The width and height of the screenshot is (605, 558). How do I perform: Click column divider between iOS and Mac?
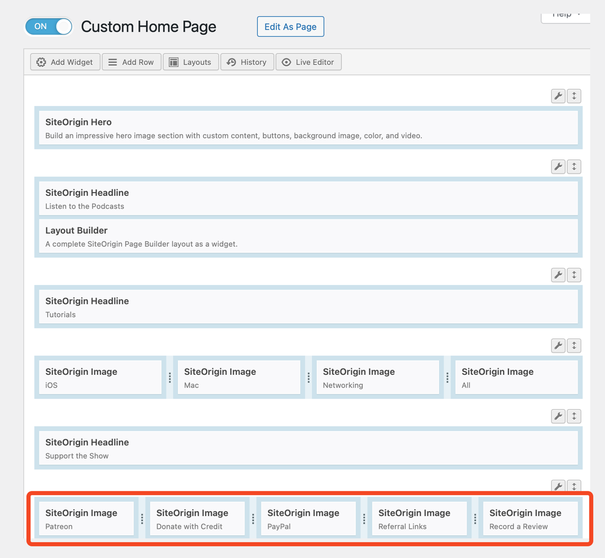tap(170, 377)
